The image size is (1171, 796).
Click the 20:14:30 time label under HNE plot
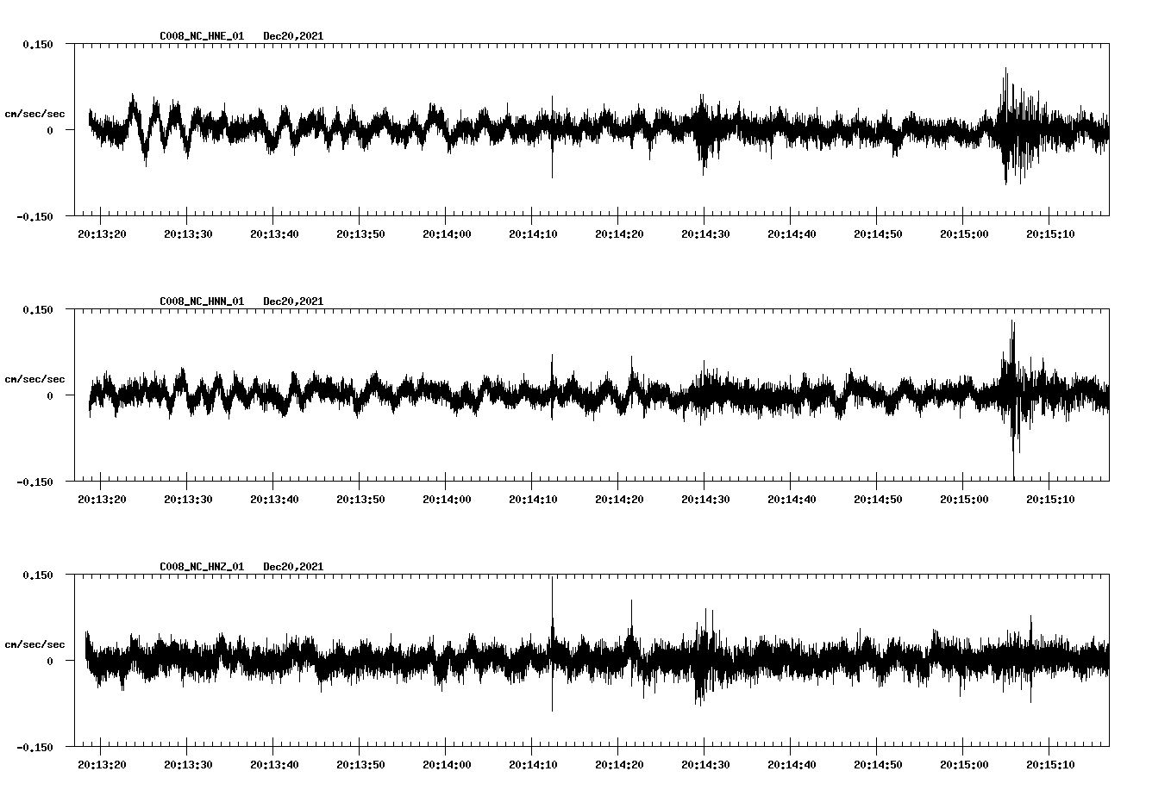tap(705, 234)
